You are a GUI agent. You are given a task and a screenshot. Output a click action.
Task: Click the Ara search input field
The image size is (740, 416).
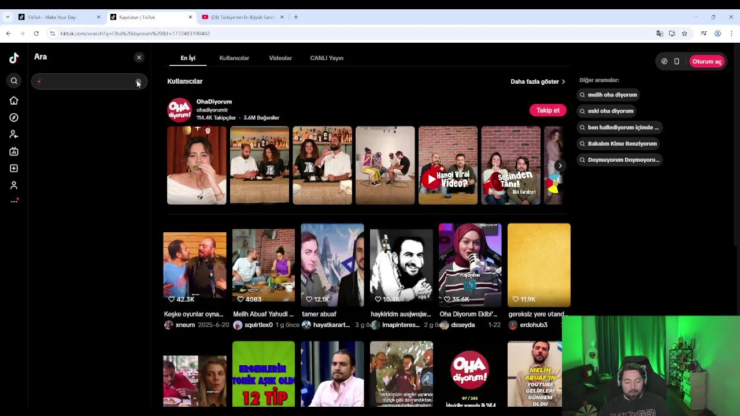(89, 81)
